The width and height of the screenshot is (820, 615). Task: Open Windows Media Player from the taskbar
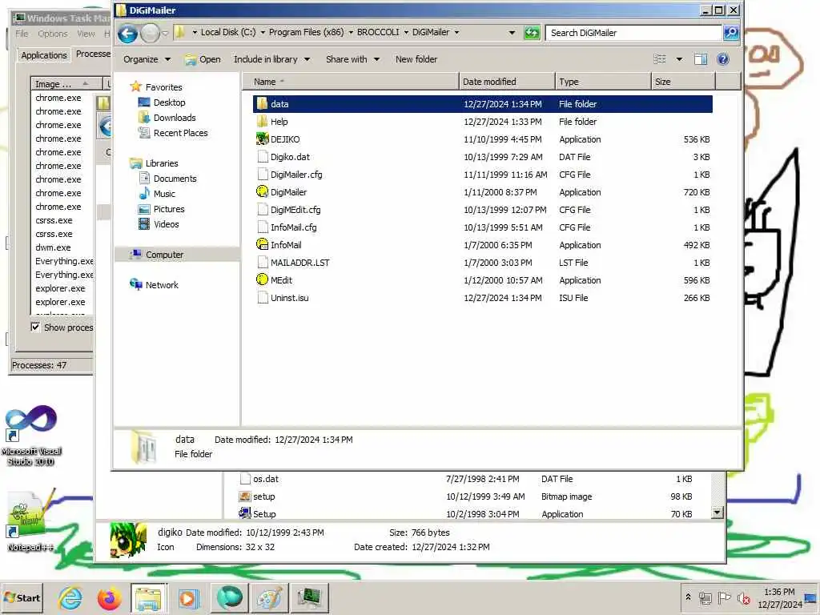click(x=188, y=597)
